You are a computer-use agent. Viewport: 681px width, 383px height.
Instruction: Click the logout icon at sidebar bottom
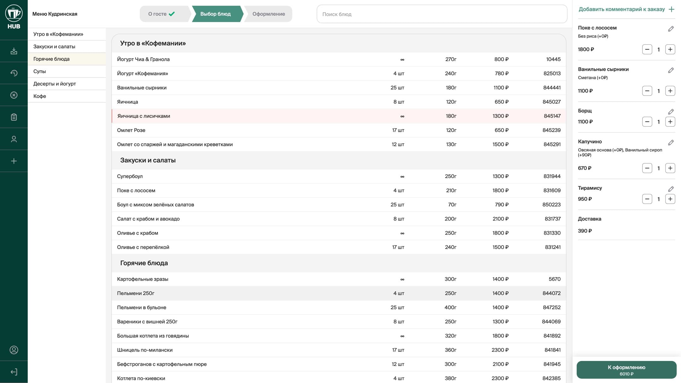pos(14,372)
